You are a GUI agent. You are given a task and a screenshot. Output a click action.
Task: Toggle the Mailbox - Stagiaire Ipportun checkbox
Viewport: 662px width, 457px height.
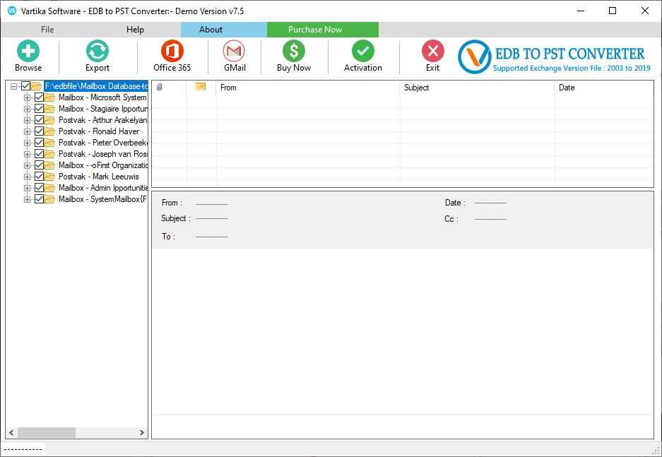point(40,109)
